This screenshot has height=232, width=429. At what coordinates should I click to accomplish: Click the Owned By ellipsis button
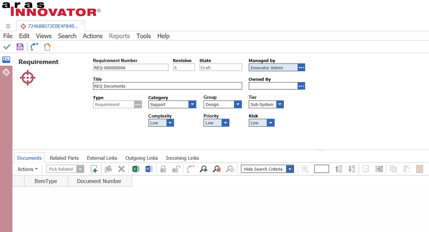click(301, 86)
